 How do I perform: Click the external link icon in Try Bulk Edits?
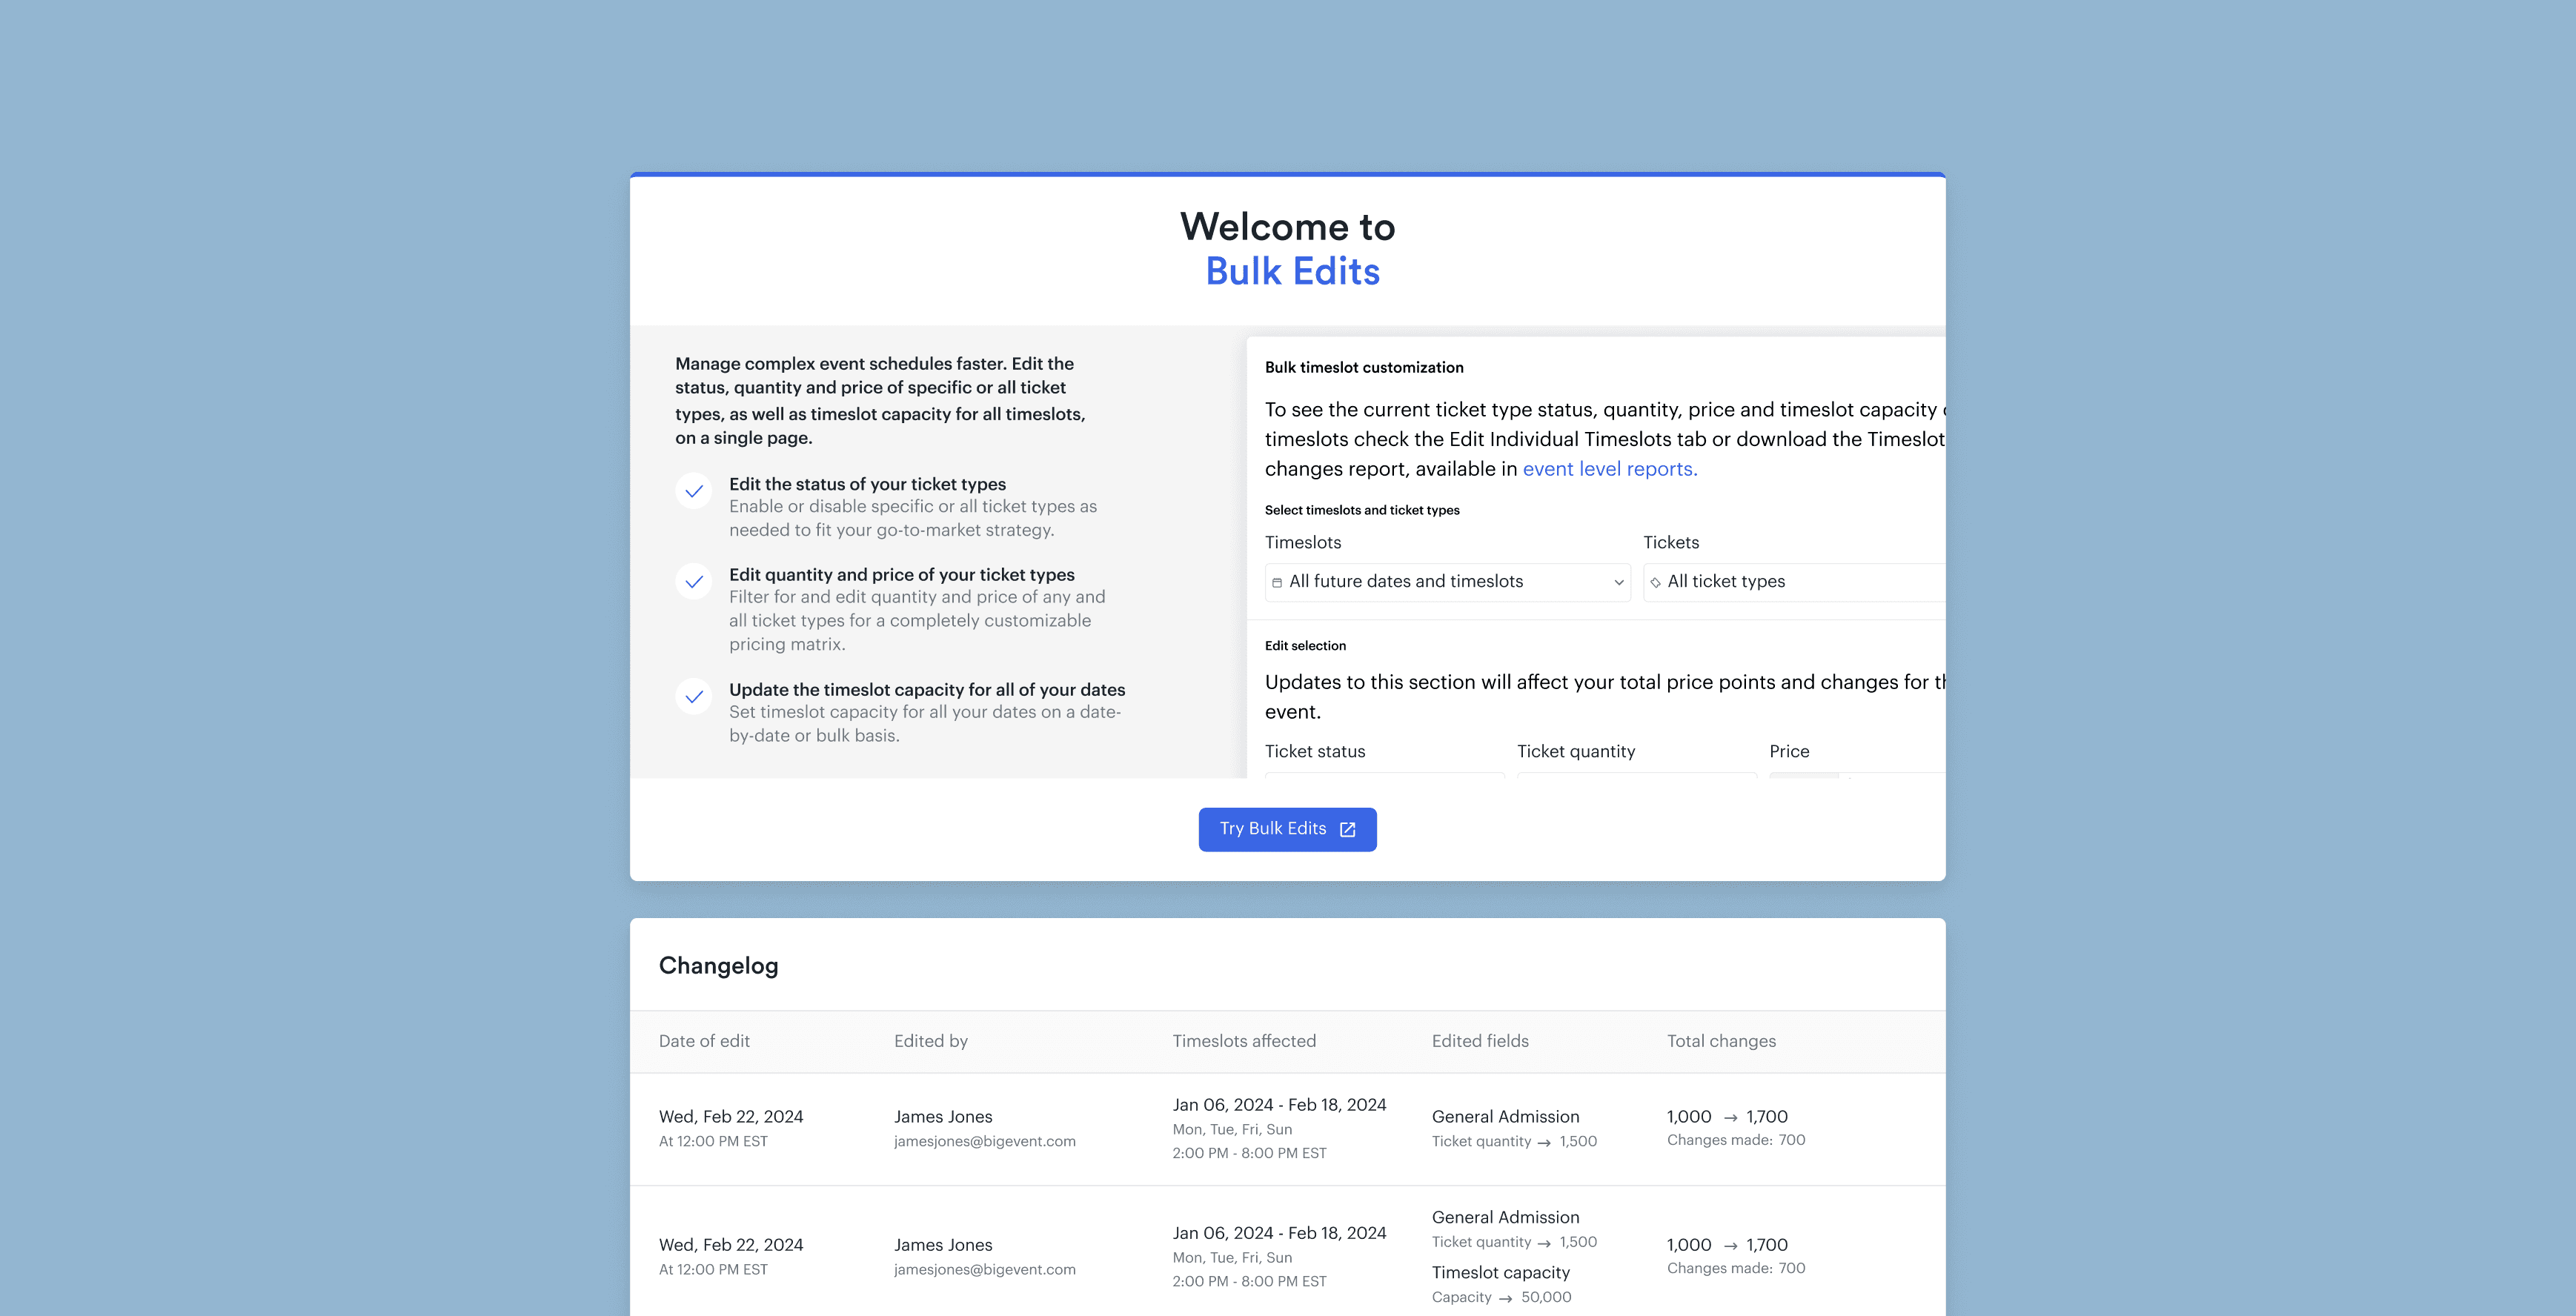tap(1347, 830)
